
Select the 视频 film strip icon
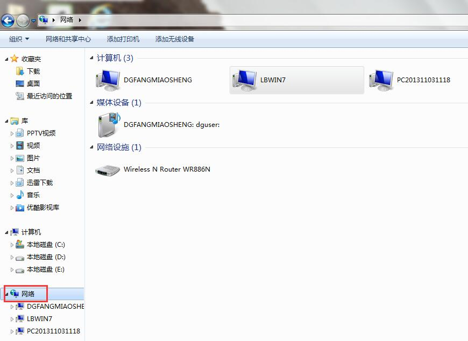[20, 146]
